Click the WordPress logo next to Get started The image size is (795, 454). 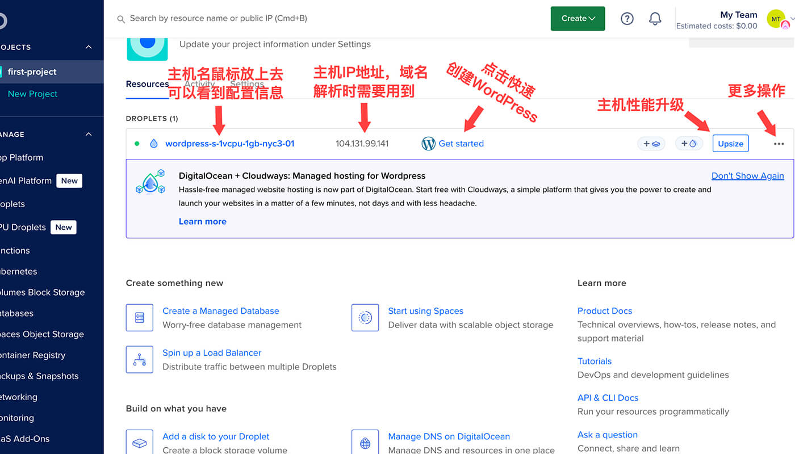[428, 144]
